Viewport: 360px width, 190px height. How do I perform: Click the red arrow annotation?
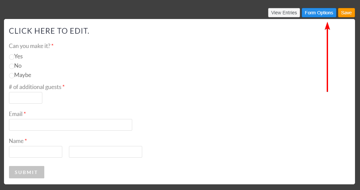click(327, 57)
